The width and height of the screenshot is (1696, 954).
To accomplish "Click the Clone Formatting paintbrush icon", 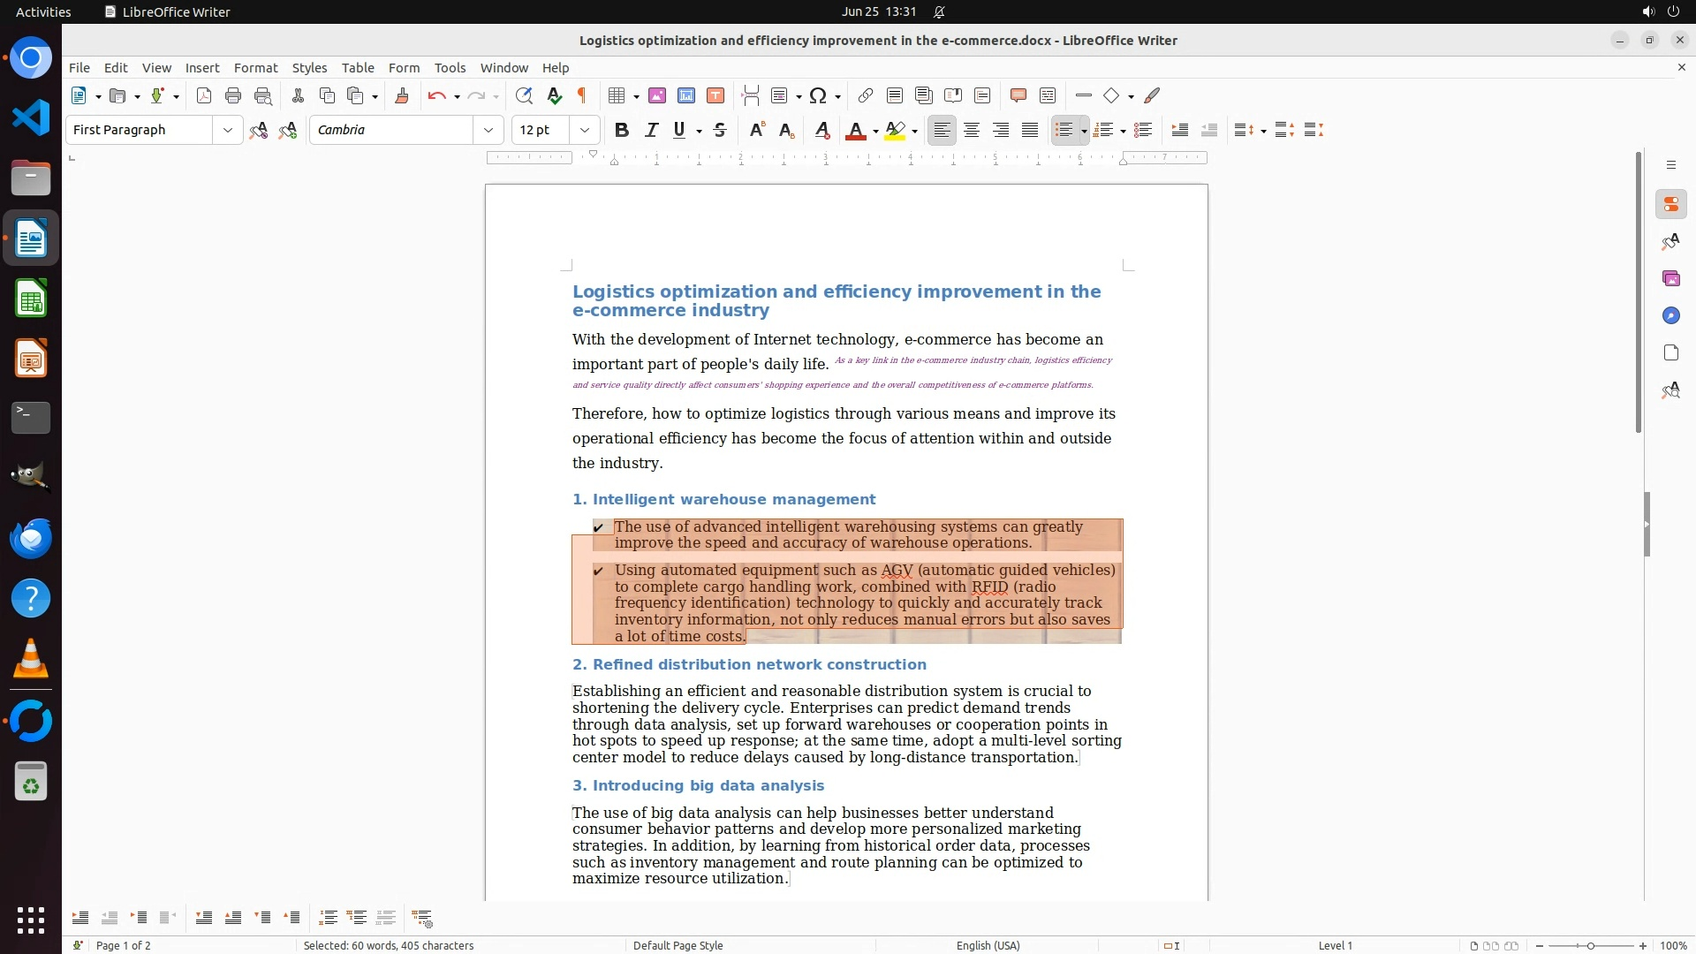I will pos(401,95).
